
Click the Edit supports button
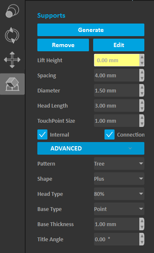pos(119,45)
